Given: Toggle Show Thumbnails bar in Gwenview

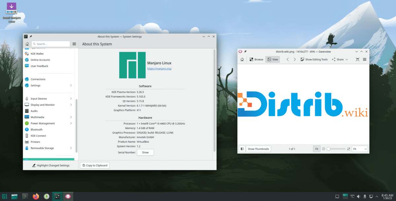Looking at the screenshot, I should click(x=258, y=149).
